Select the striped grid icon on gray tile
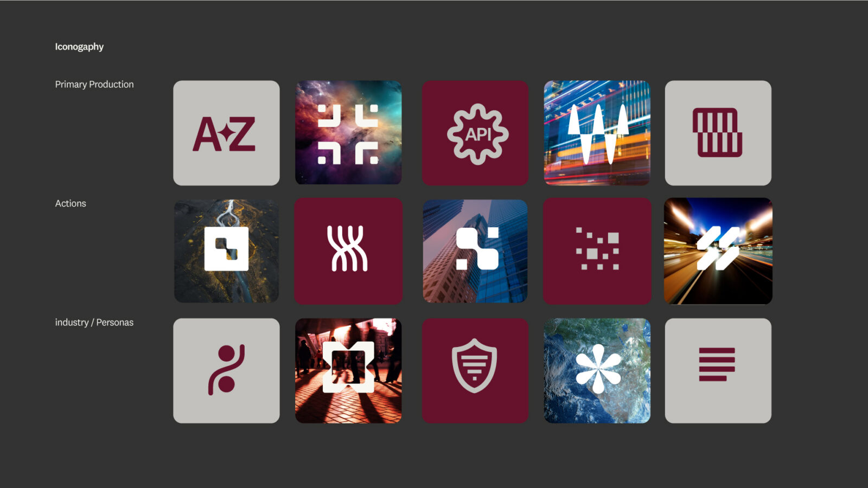 tap(718, 133)
